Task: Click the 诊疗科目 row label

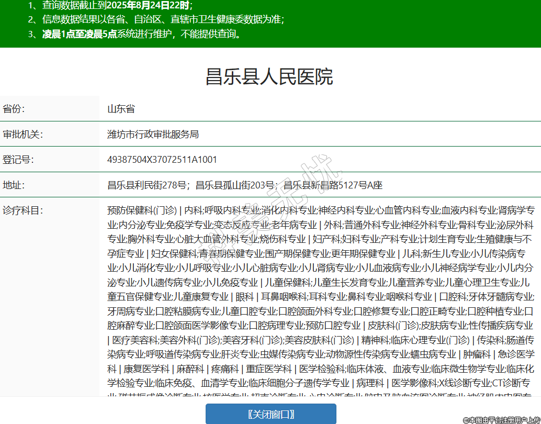Action: point(23,210)
